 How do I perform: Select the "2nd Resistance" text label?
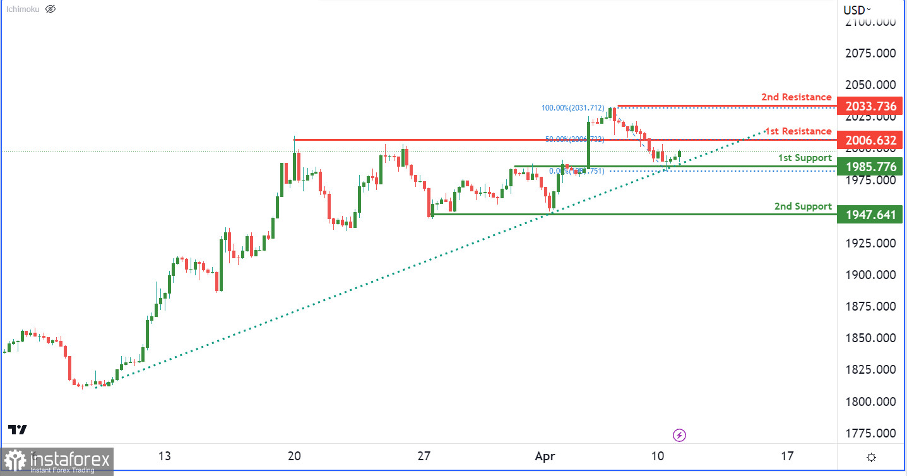pyautogui.click(x=796, y=97)
